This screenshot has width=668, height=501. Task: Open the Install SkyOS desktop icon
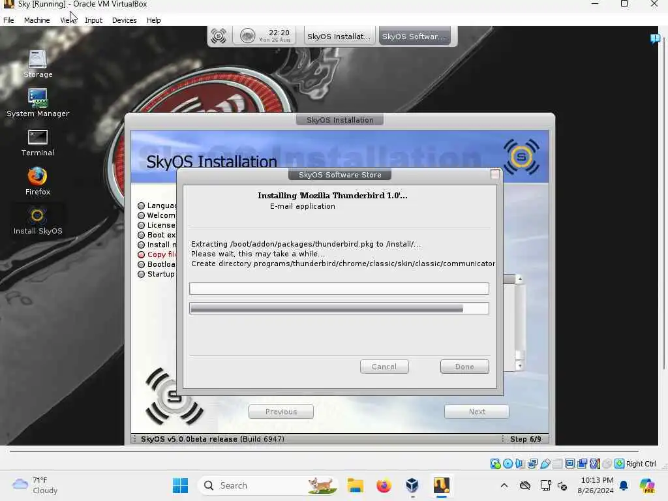(37, 220)
